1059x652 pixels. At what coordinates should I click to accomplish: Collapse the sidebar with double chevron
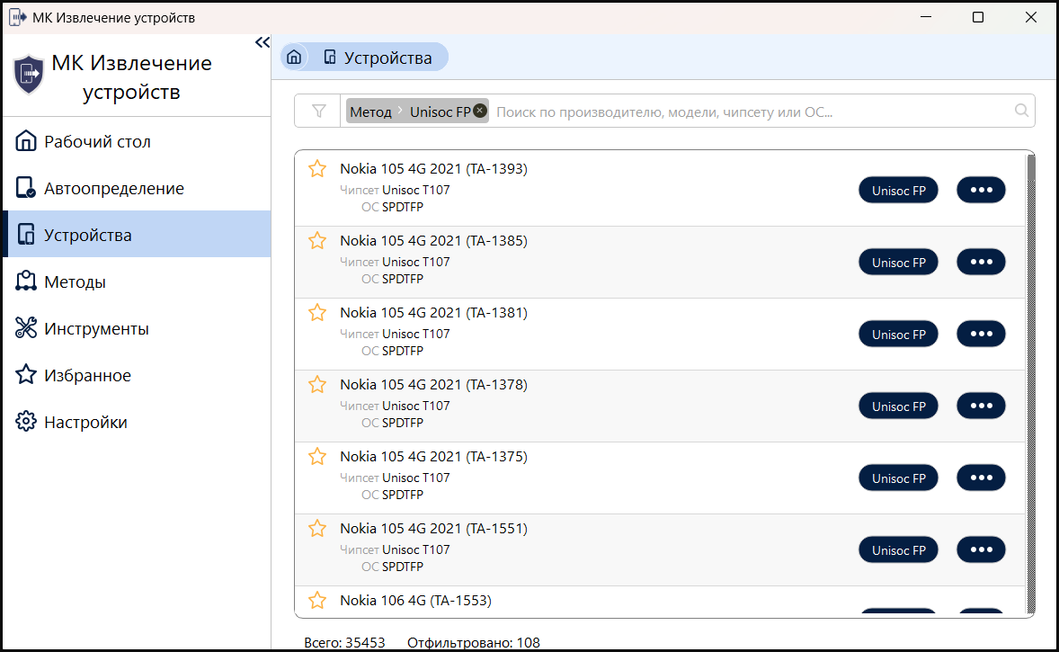click(262, 42)
